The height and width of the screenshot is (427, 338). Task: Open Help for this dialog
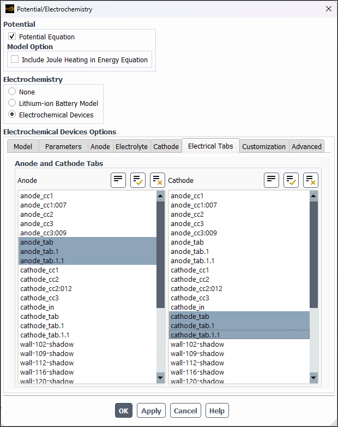tap(217, 411)
